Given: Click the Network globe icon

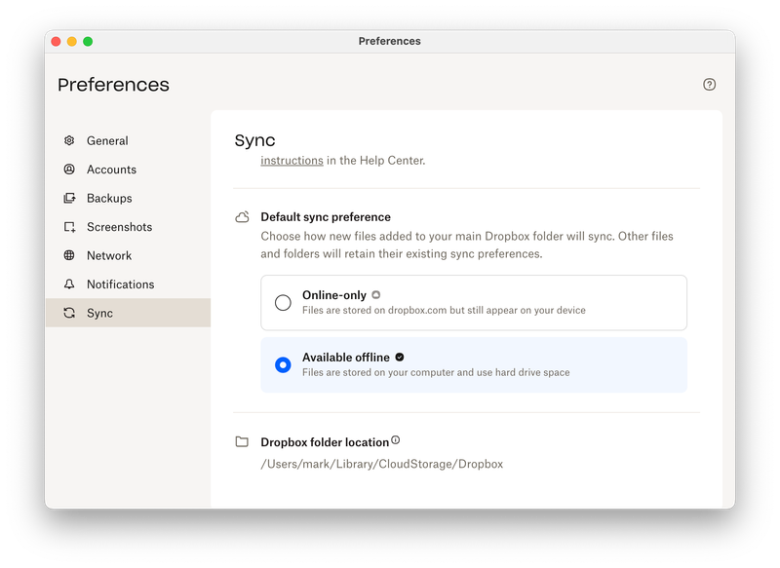Looking at the screenshot, I should coord(69,255).
